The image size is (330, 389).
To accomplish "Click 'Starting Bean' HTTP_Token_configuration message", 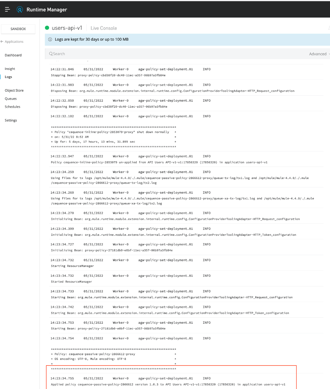I will (x=170, y=313).
